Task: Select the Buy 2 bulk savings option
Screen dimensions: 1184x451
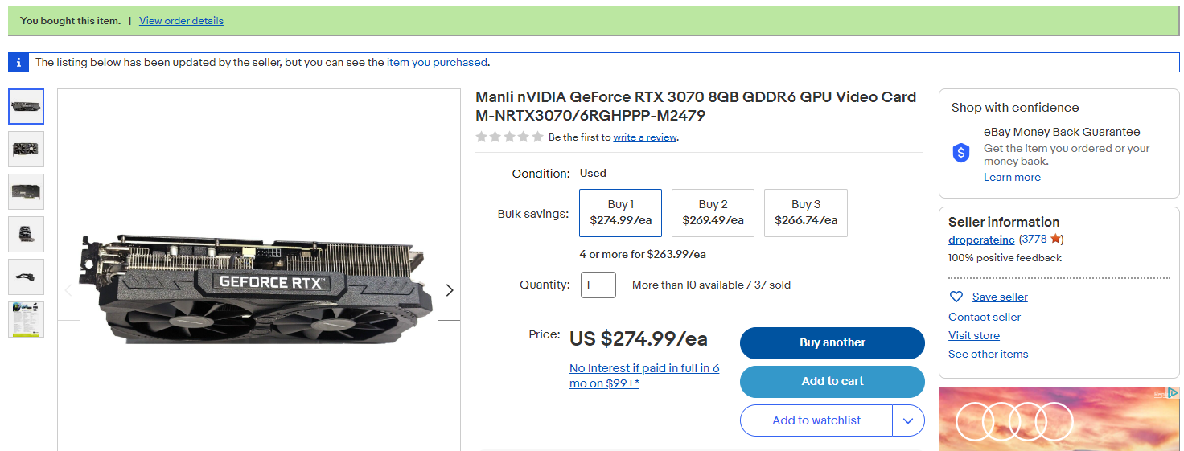Action: 713,212
